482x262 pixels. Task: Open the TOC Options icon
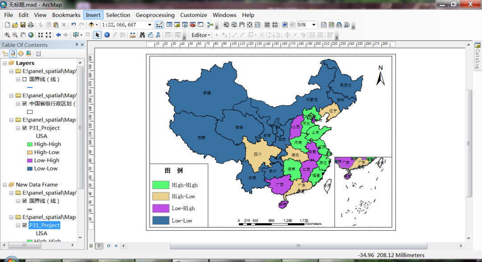(x=38, y=54)
